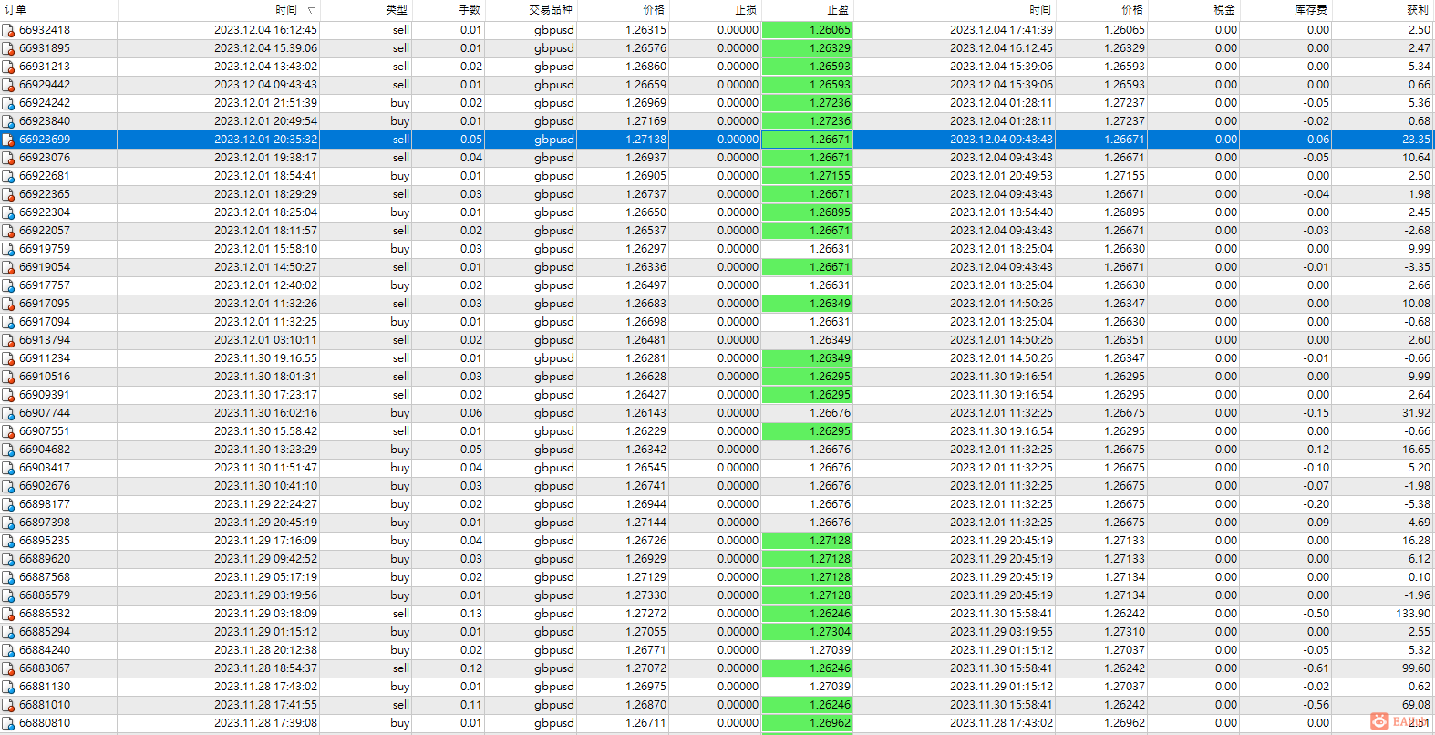1435x735 pixels.
Task: Select the order number 66883067
Action: 45,668
